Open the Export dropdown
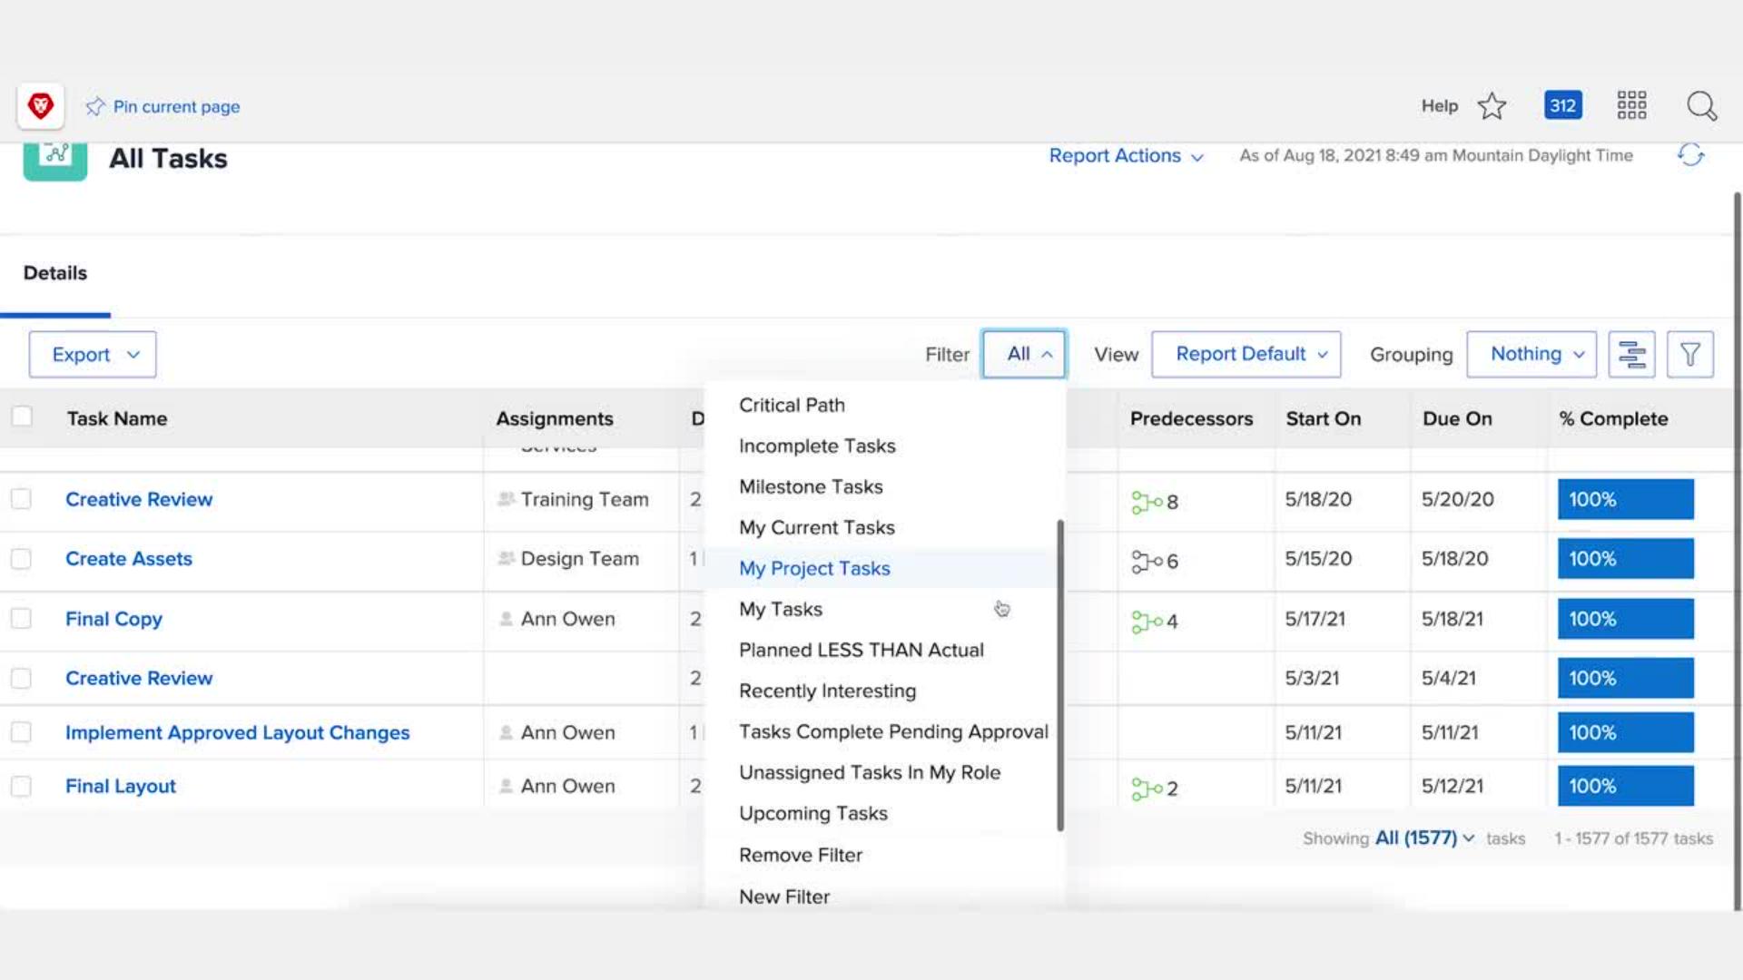The image size is (1743, 980). point(93,355)
